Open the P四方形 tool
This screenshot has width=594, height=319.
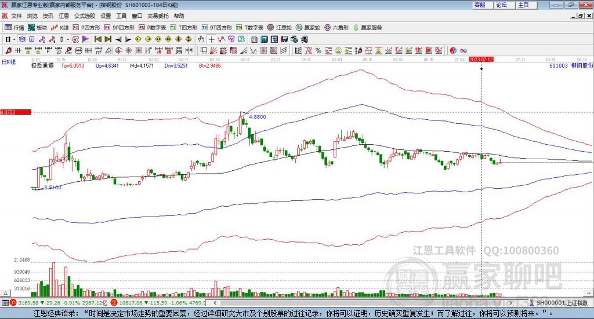[x=86, y=28]
